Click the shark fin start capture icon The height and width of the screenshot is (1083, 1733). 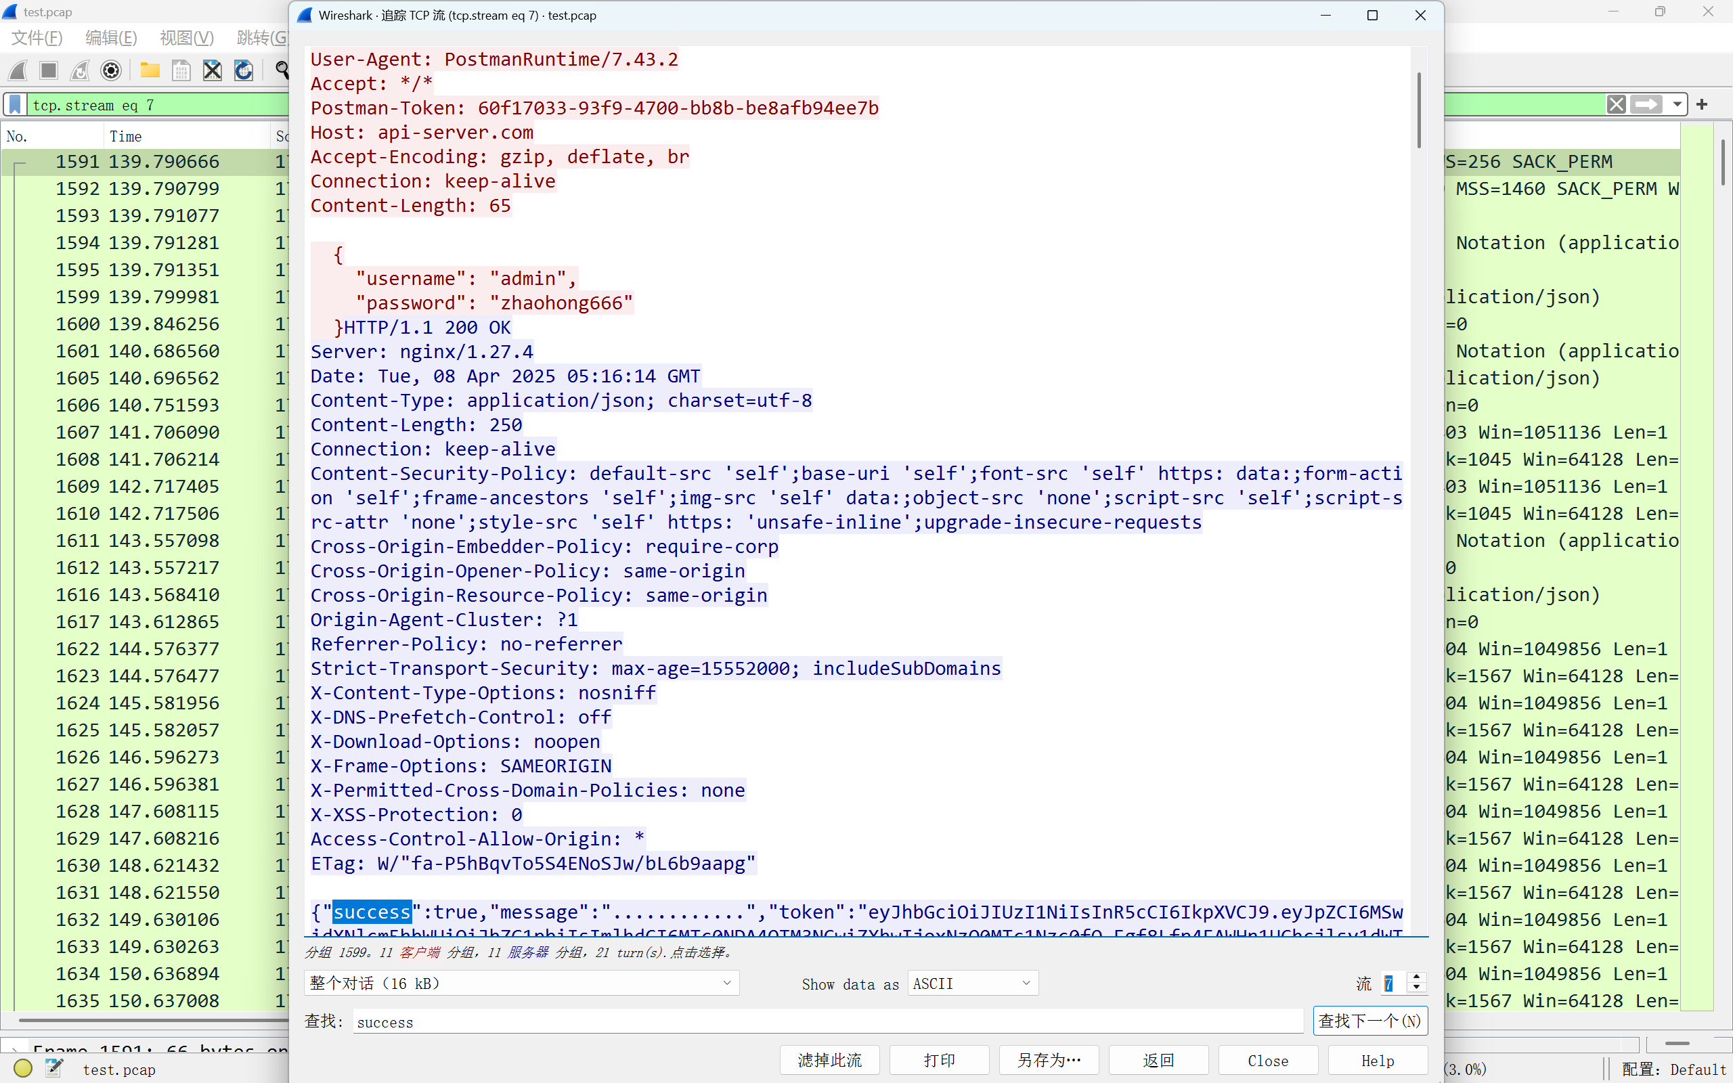pos(19,70)
